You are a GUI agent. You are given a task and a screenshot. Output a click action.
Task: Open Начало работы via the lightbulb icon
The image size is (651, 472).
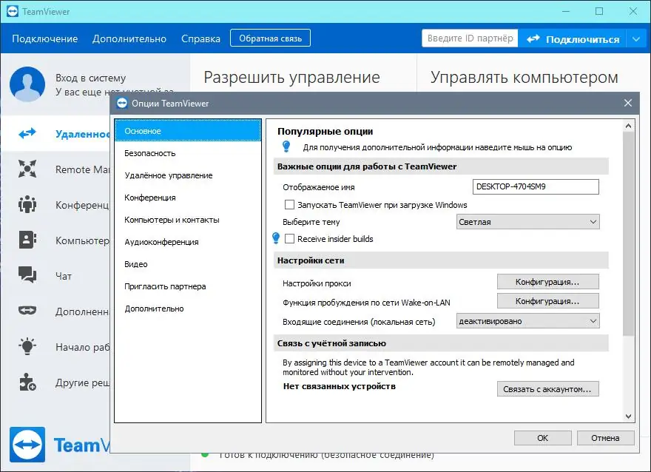click(27, 347)
